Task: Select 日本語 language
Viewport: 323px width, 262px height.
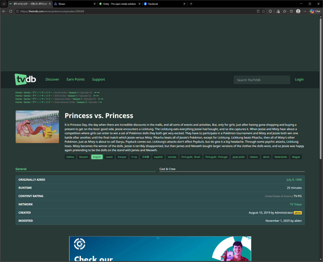Action: pyautogui.click(x=145, y=157)
